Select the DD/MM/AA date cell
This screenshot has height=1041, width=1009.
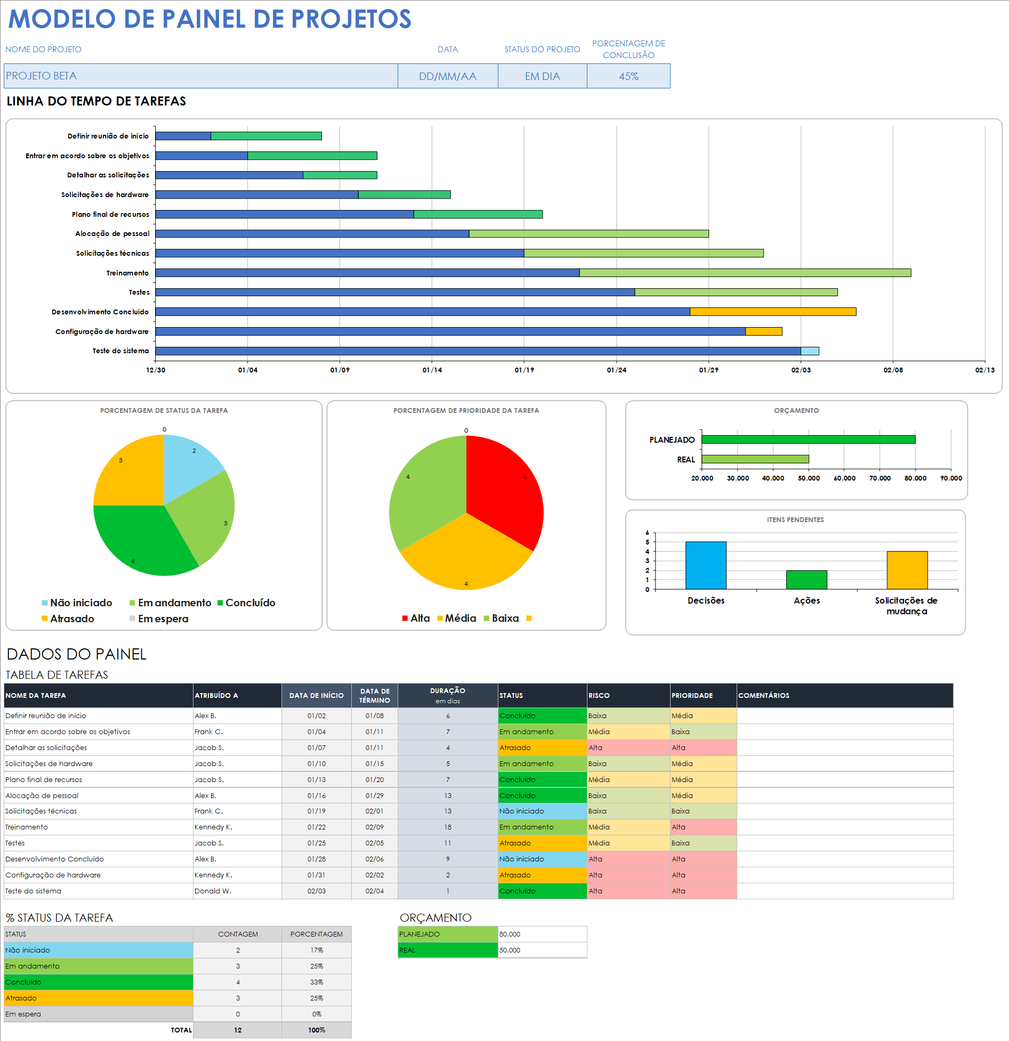click(448, 76)
